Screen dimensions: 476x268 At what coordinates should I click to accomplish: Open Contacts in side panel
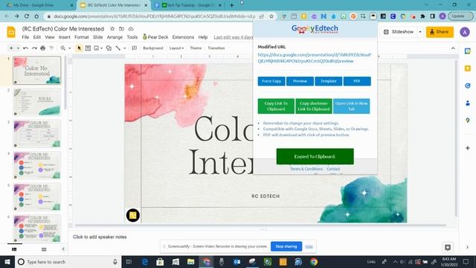pyautogui.click(x=468, y=103)
